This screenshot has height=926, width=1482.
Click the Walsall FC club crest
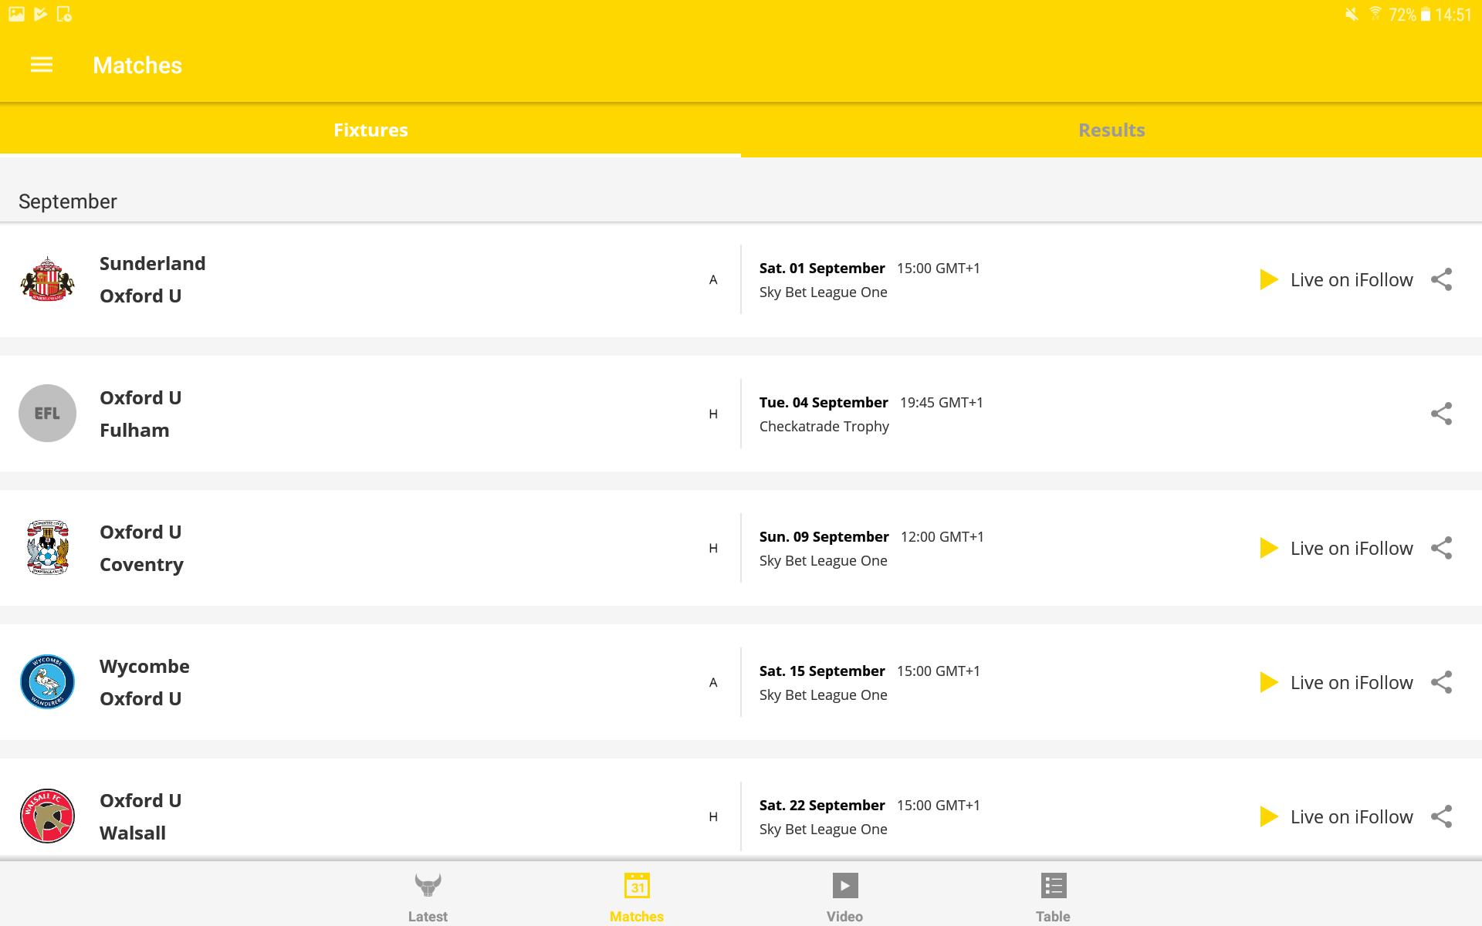pos(47,816)
